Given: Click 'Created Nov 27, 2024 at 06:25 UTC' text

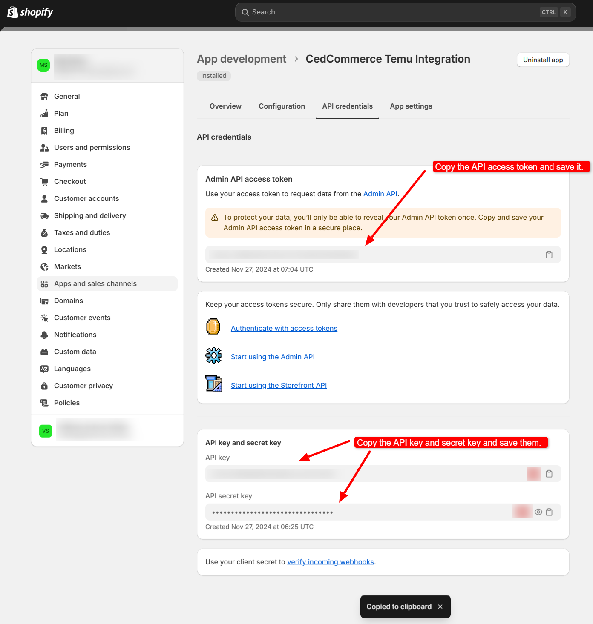Looking at the screenshot, I should (x=259, y=527).
